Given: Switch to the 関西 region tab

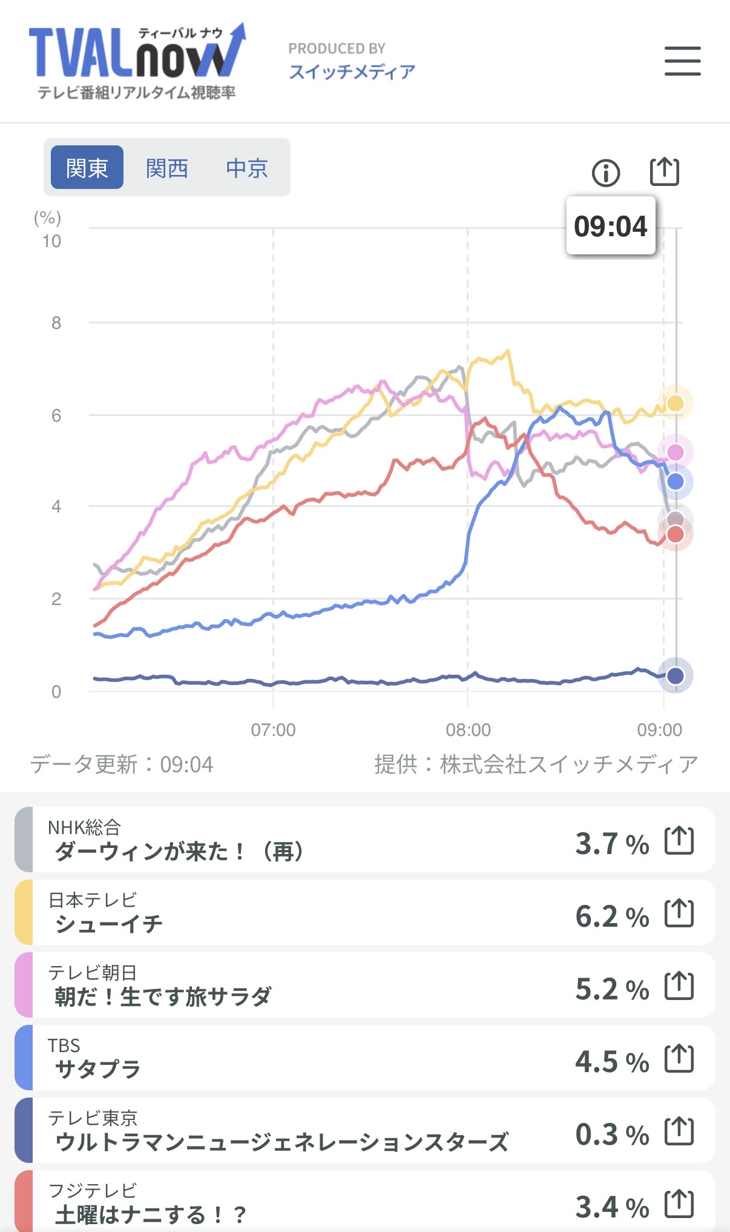Looking at the screenshot, I should (167, 168).
